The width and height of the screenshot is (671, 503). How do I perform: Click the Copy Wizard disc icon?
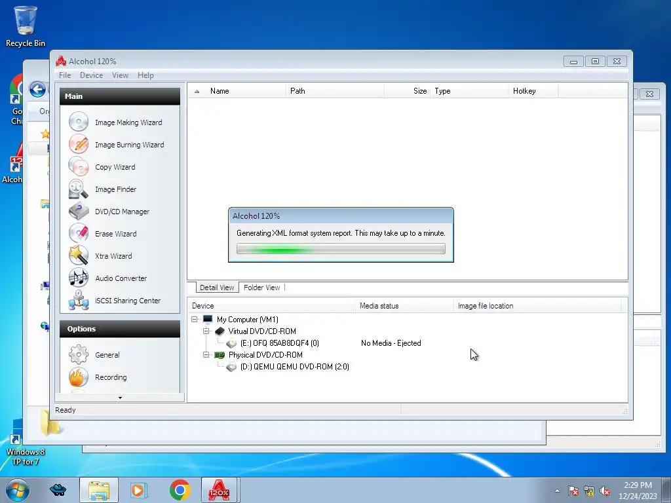tap(79, 166)
